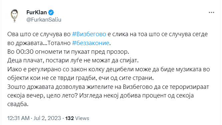Click the line 'Деца плачат, постари луѓе'

pos(73,61)
